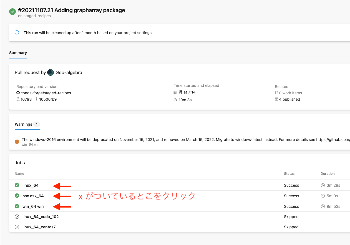The width and height of the screenshot is (350, 245).
Task: Click the success icon for osx osx_64
Action: click(x=17, y=196)
